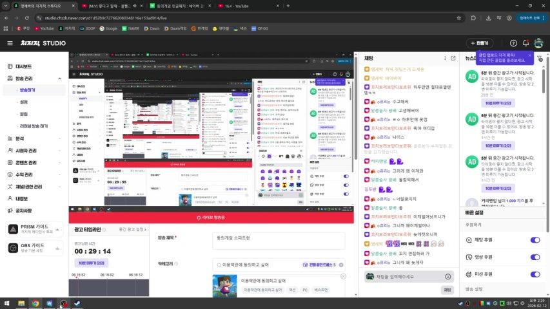Image resolution: width=550 pixels, height=309 pixels.
Task: Toggle 영상 후원 switch
Action: [535, 257]
